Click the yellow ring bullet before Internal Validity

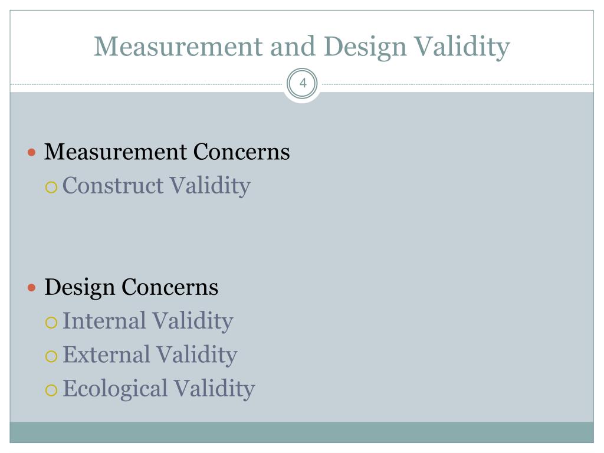tap(51, 323)
